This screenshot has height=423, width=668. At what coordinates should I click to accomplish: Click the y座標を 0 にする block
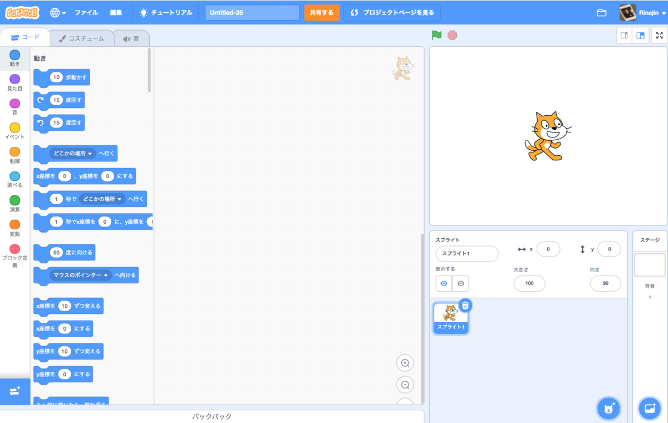tap(63, 374)
